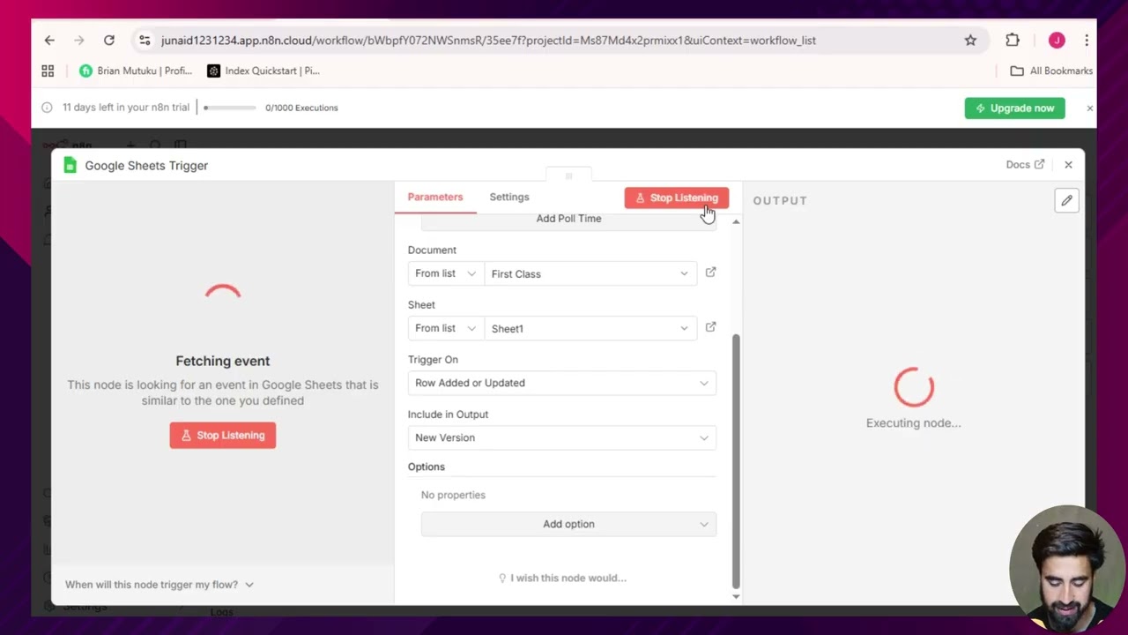Open the Add option dropdown

tap(568, 524)
